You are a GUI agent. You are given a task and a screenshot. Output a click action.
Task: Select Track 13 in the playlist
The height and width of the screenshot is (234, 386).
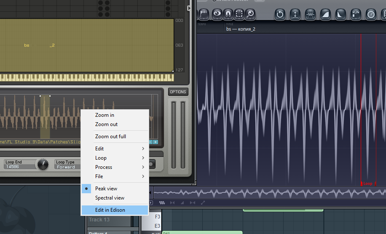pyautogui.click(x=109, y=220)
